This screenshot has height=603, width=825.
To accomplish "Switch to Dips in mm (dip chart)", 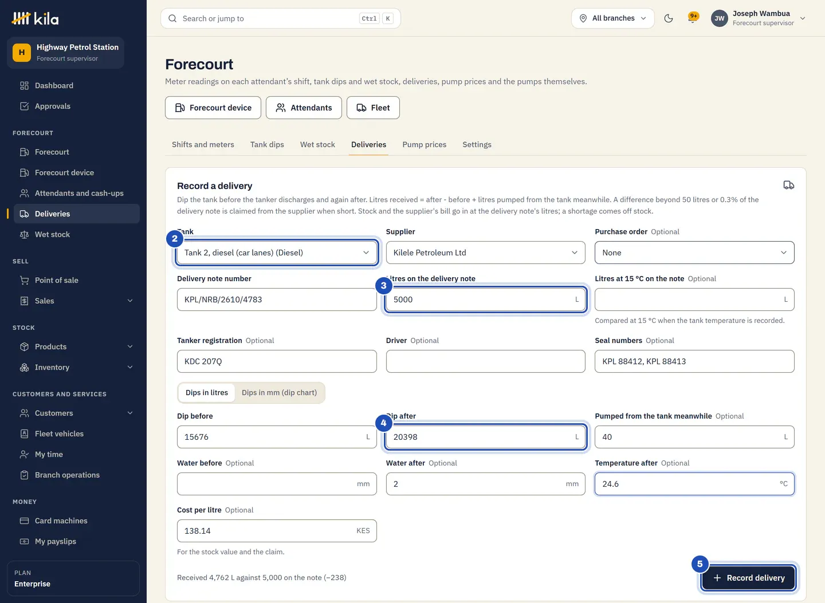I will tap(279, 393).
